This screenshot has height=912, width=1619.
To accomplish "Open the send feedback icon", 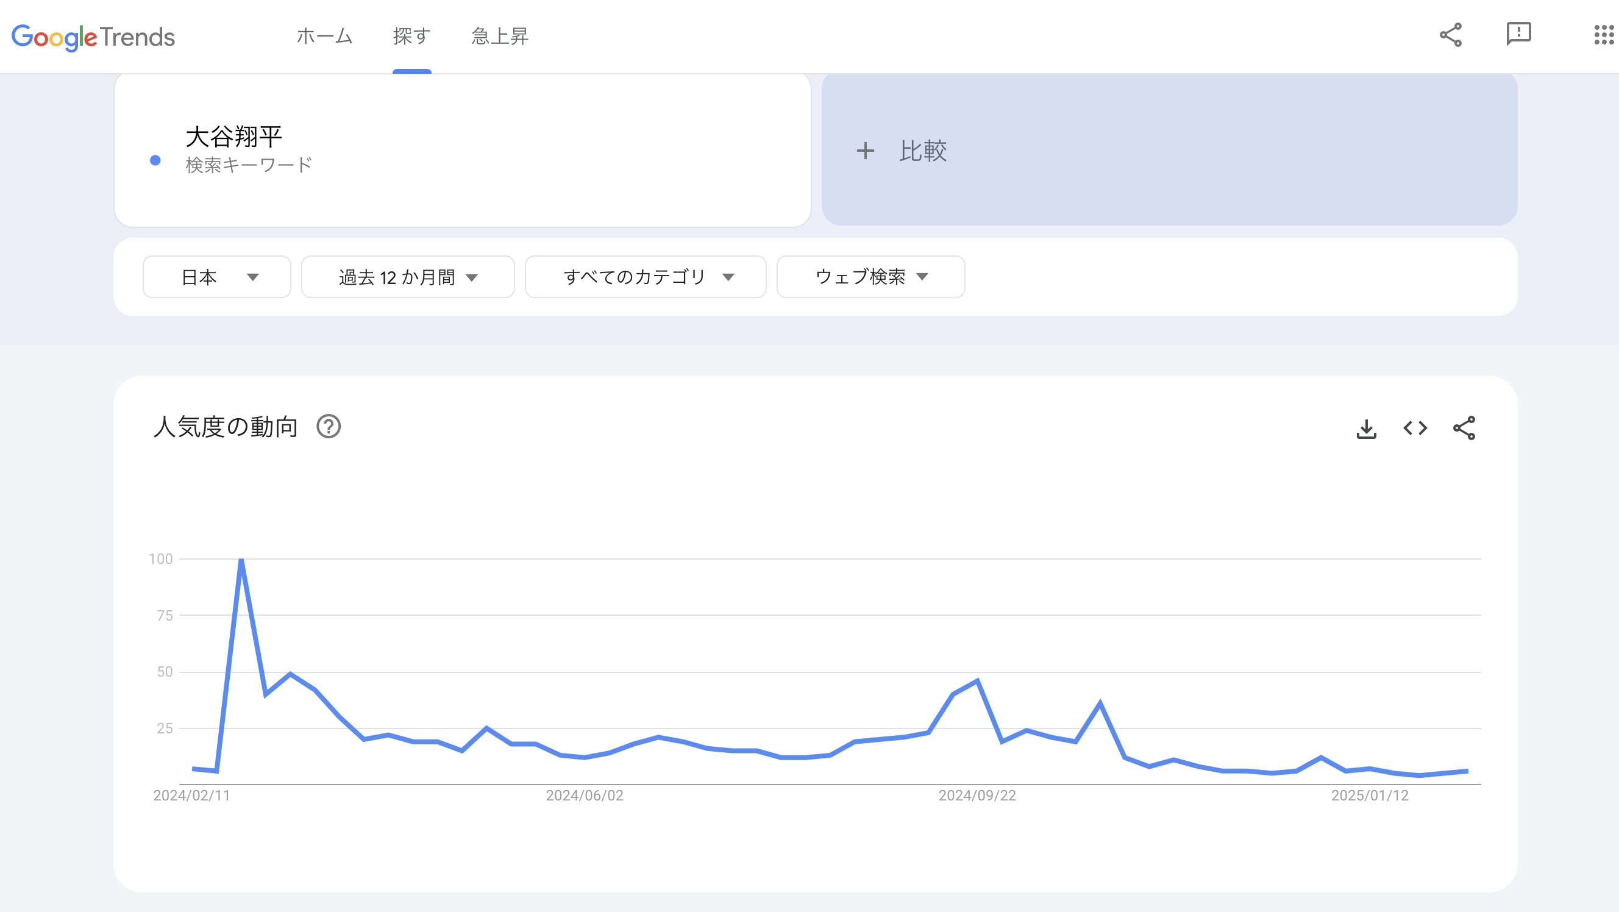I will 1518,34.
